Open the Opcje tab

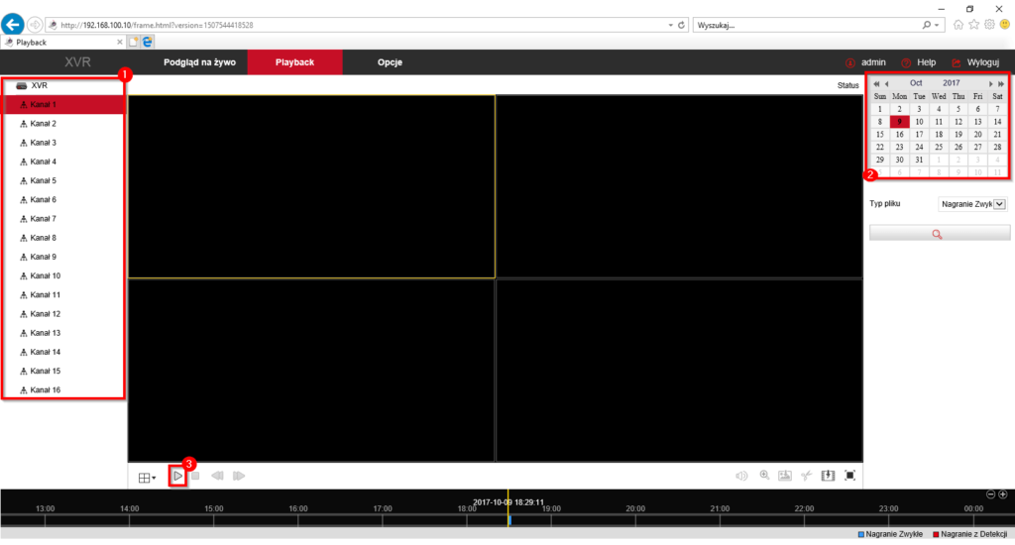(x=390, y=62)
